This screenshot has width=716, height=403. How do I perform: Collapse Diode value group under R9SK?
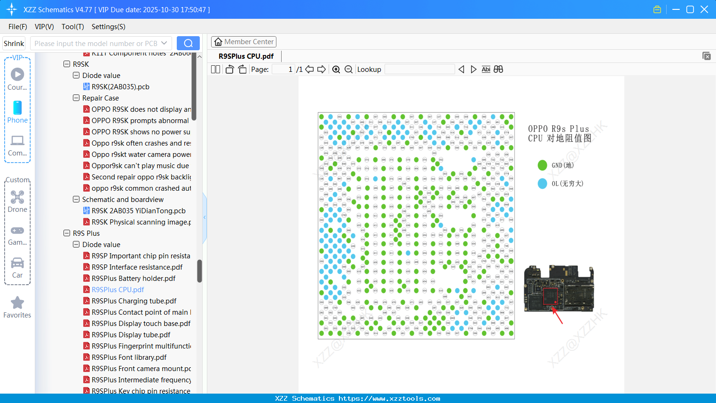[76, 75]
